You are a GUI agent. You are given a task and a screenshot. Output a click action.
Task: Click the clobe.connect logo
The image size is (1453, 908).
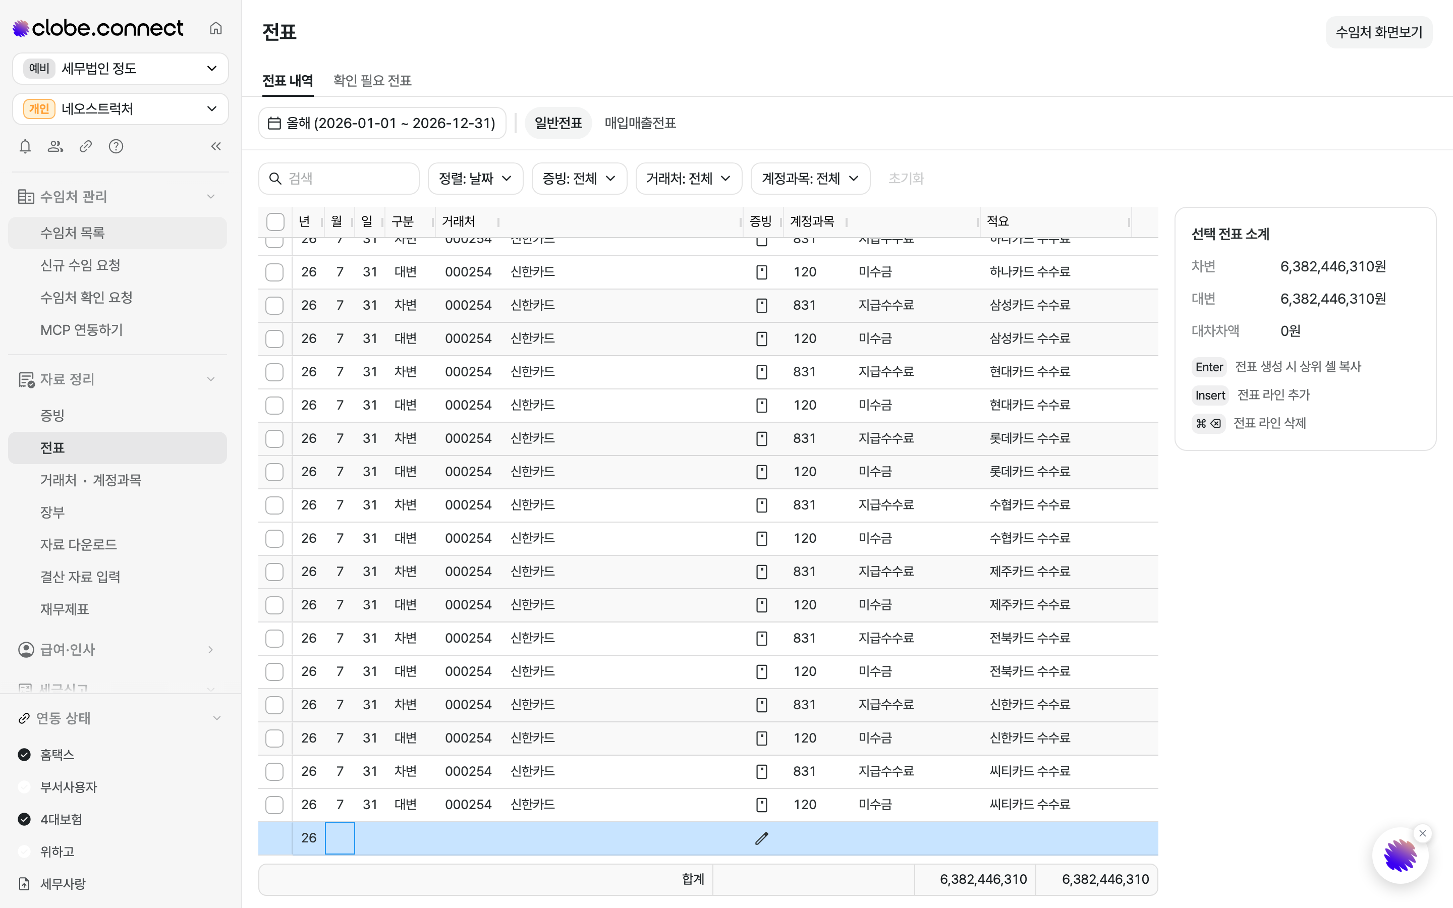pyautogui.click(x=98, y=28)
